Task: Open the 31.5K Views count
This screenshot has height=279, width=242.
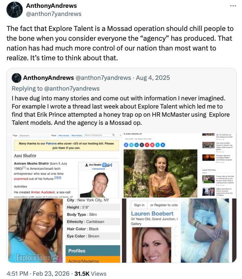Action: (90, 273)
